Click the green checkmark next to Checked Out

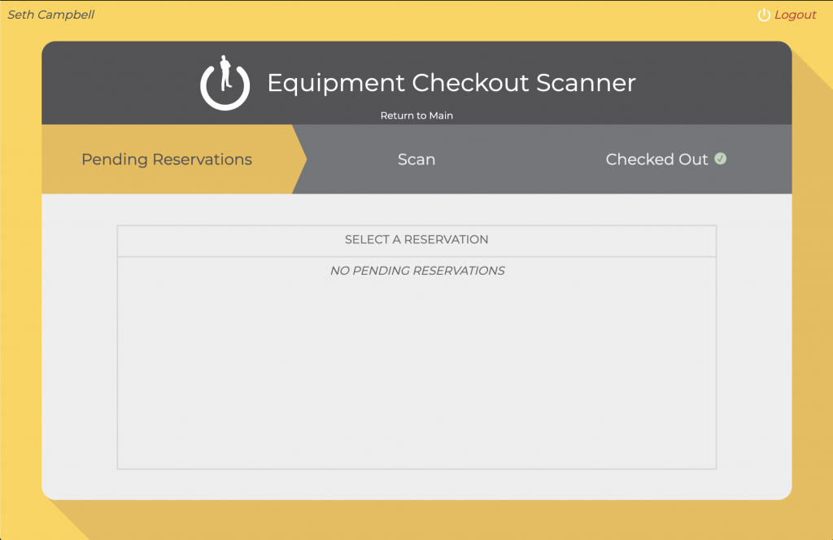pos(720,159)
